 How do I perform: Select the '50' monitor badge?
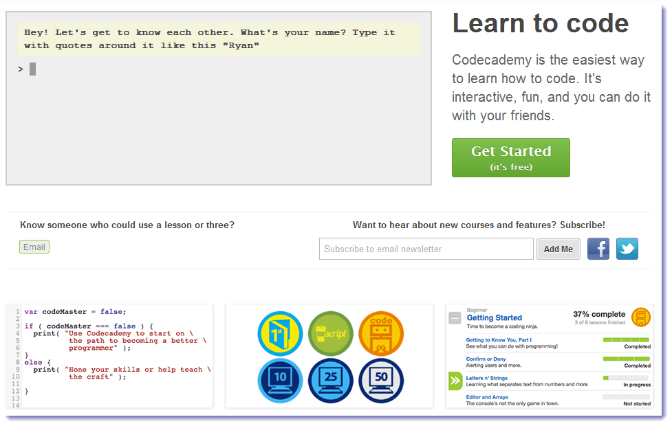point(381,381)
